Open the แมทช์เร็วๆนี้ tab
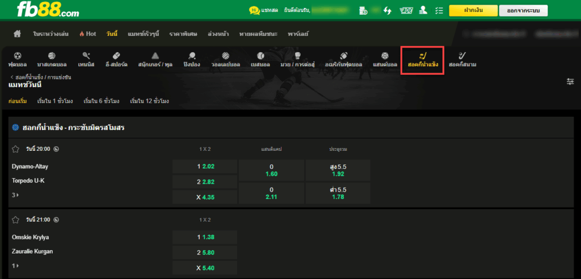581x279 pixels. (144, 33)
